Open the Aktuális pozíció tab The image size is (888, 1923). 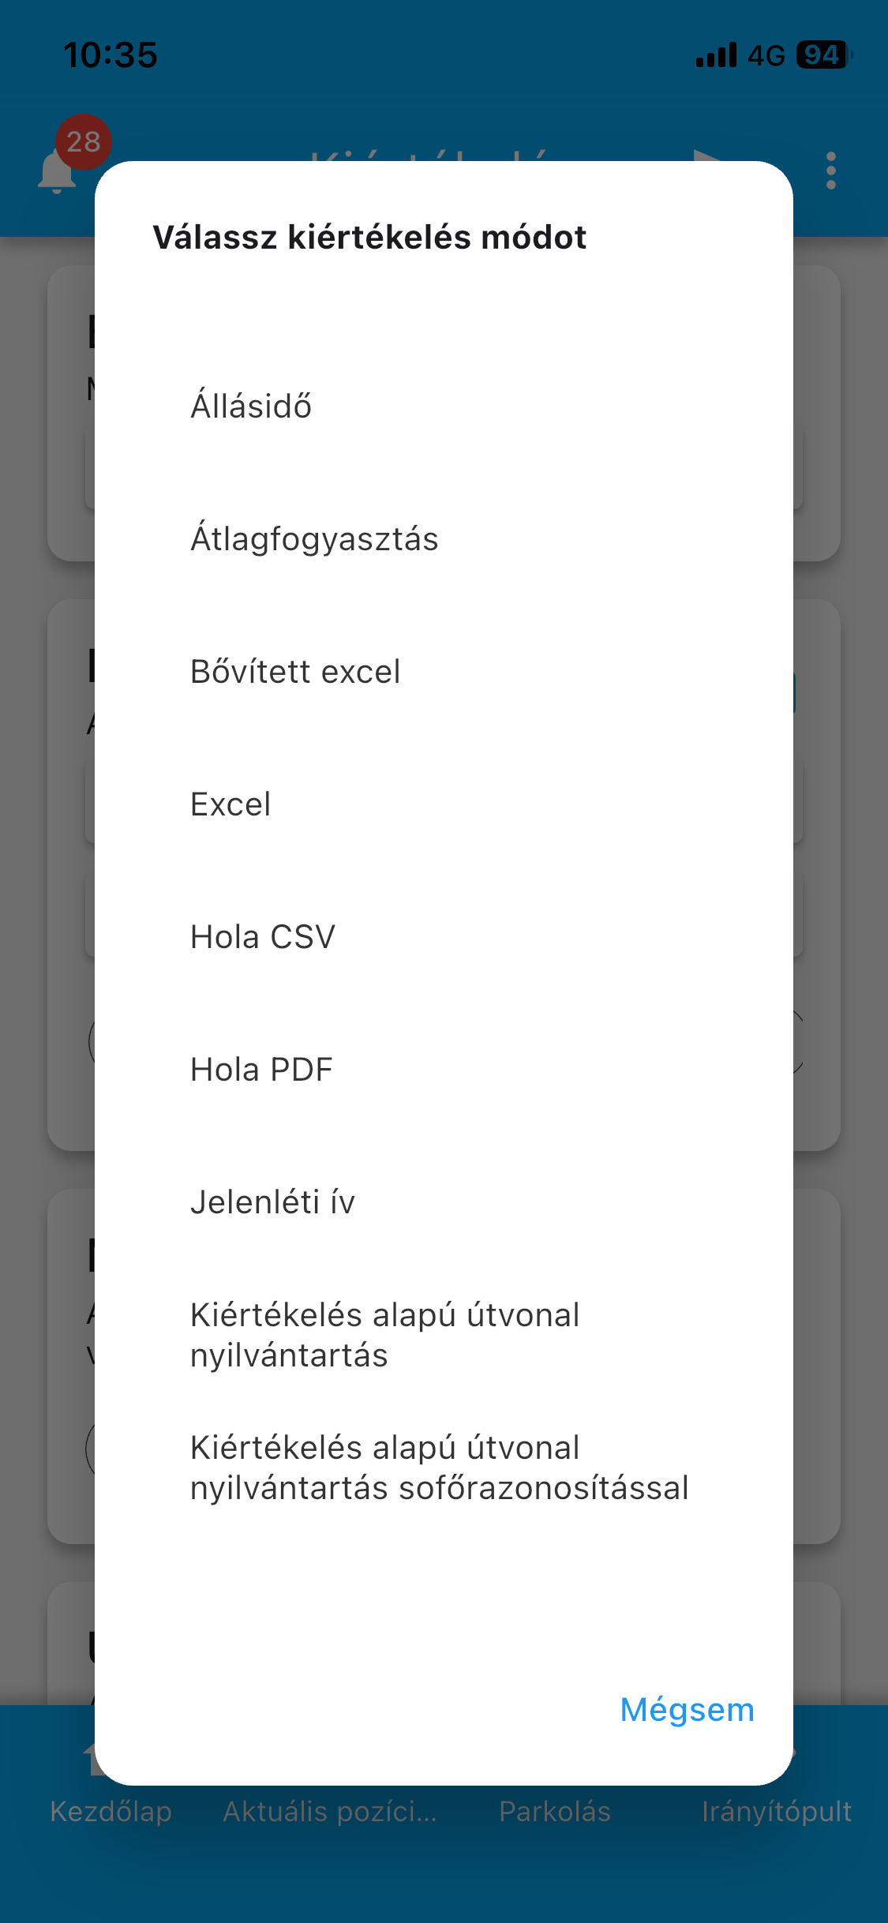pos(330,1810)
